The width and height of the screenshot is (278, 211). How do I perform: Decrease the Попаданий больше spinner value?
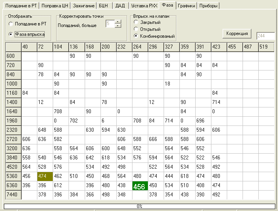(118, 26)
